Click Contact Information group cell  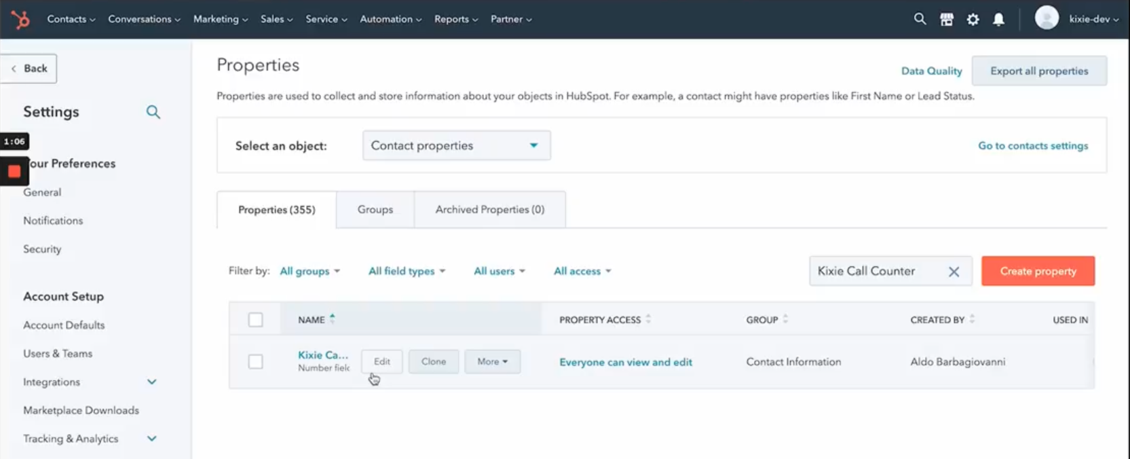click(793, 362)
